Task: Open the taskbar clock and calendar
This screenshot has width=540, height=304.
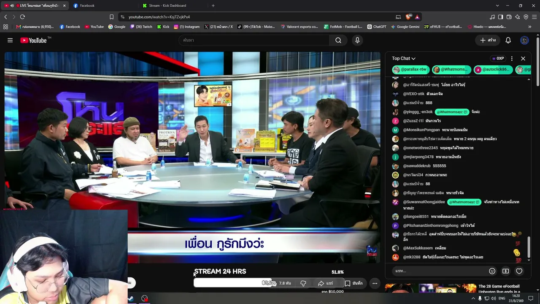Action: click(x=516, y=299)
